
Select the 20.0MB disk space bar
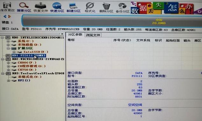point(112,21)
